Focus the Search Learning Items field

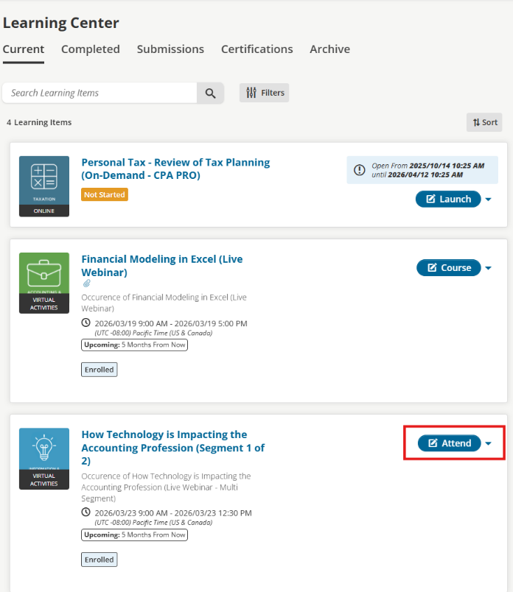tap(100, 93)
